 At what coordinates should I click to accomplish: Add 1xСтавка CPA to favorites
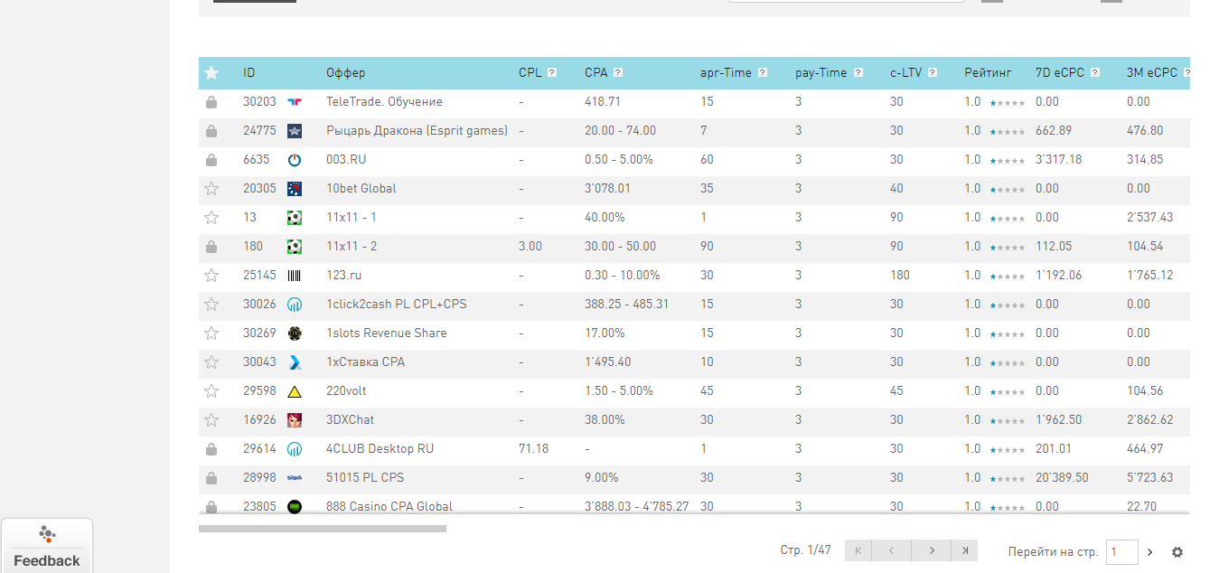pyautogui.click(x=211, y=362)
